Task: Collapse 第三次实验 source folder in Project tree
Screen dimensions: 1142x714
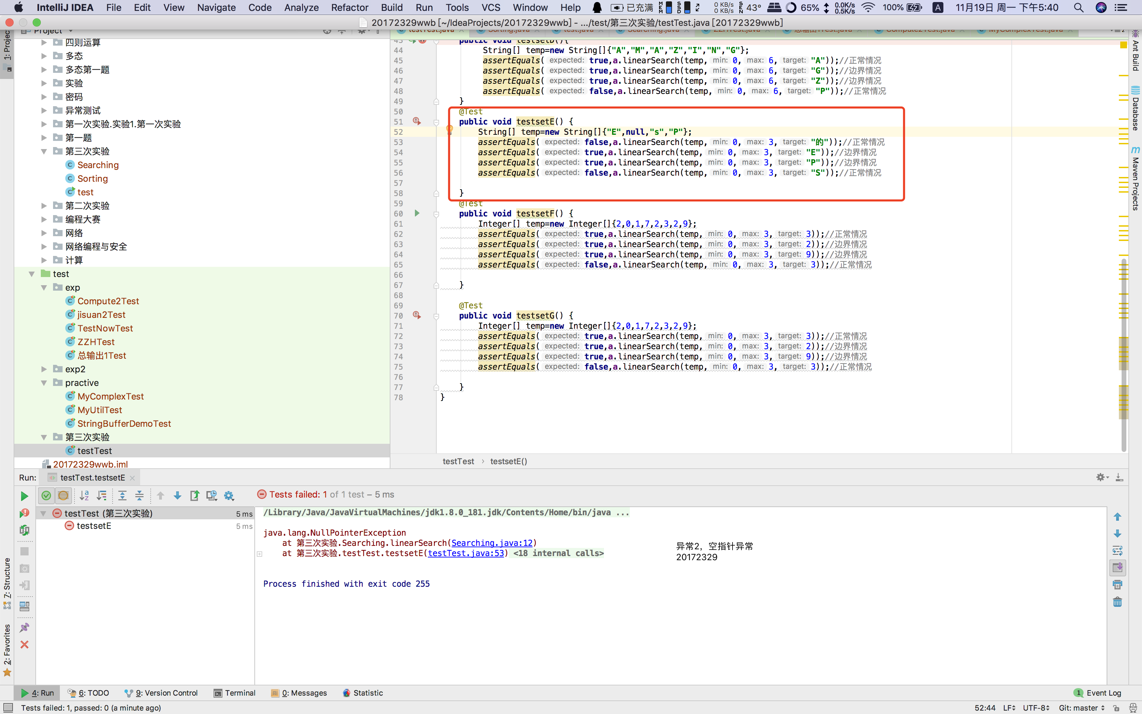Action: [44, 151]
